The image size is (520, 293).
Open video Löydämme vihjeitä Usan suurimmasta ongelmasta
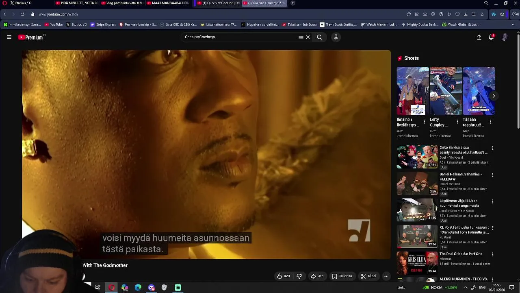[x=459, y=203]
